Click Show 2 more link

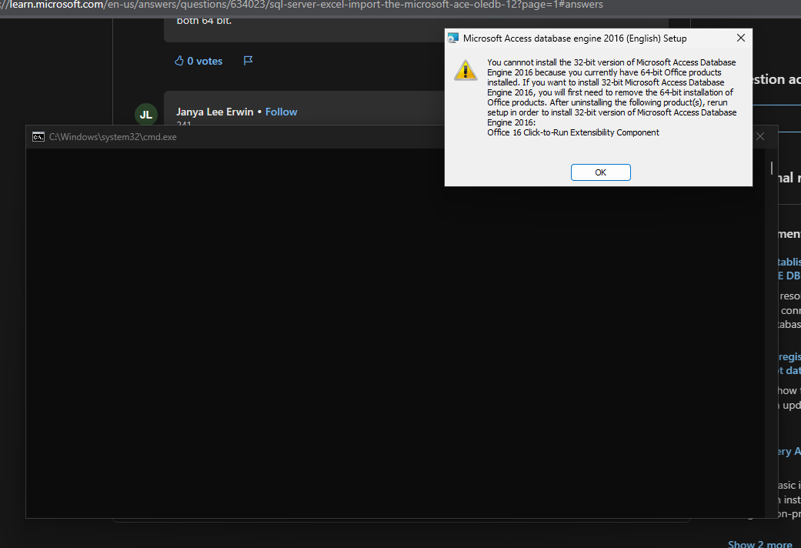(759, 544)
